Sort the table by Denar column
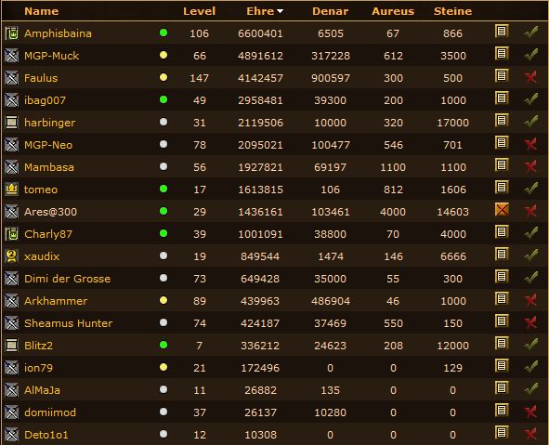Image resolution: width=549 pixels, height=445 pixels. pos(330,11)
